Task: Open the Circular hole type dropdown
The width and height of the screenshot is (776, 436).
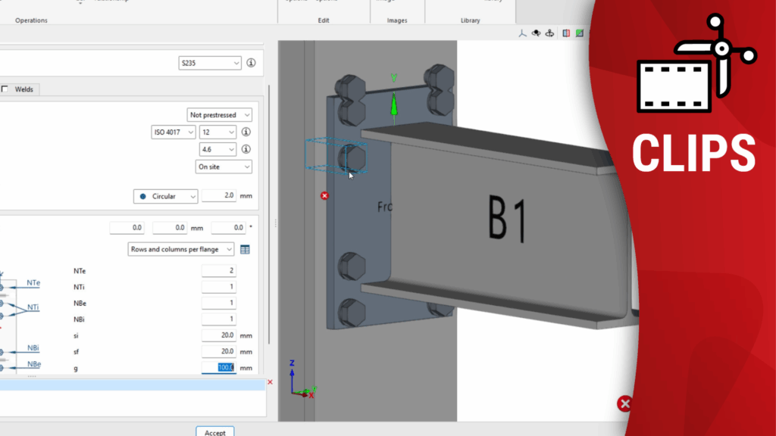Action: pyautogui.click(x=166, y=196)
